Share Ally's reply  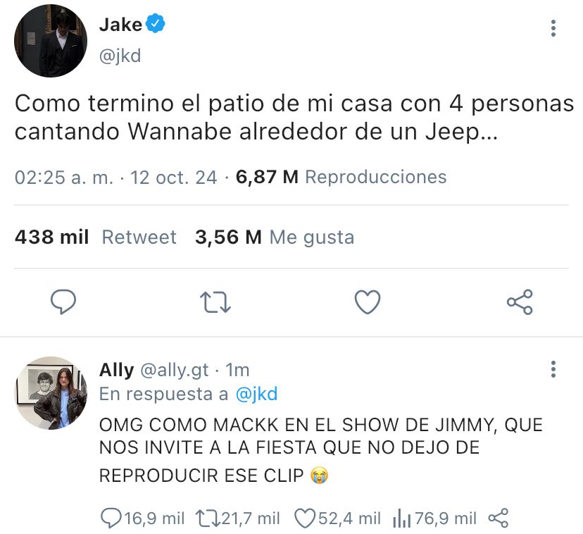click(x=498, y=518)
